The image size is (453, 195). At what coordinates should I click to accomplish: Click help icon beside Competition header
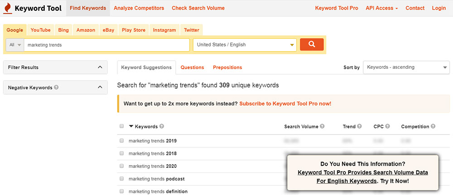tap(433, 126)
